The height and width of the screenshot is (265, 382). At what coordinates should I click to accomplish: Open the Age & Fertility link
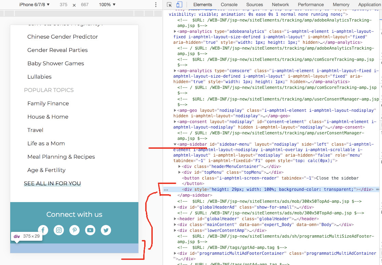(46, 170)
